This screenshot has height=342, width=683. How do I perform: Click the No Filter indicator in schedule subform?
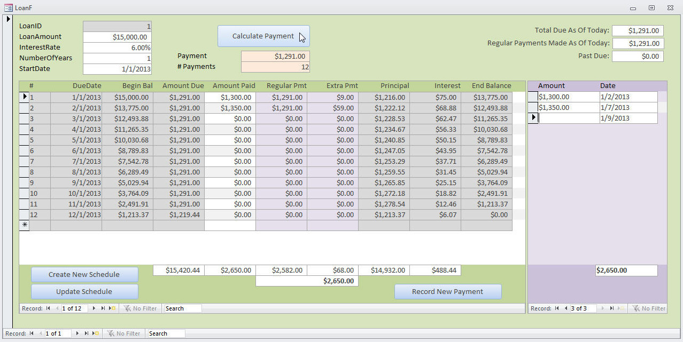pyautogui.click(x=141, y=308)
